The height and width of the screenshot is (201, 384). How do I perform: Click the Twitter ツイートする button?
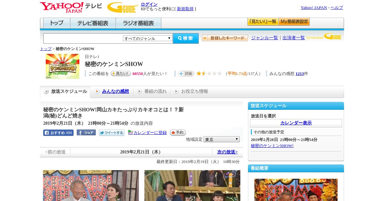point(112,133)
